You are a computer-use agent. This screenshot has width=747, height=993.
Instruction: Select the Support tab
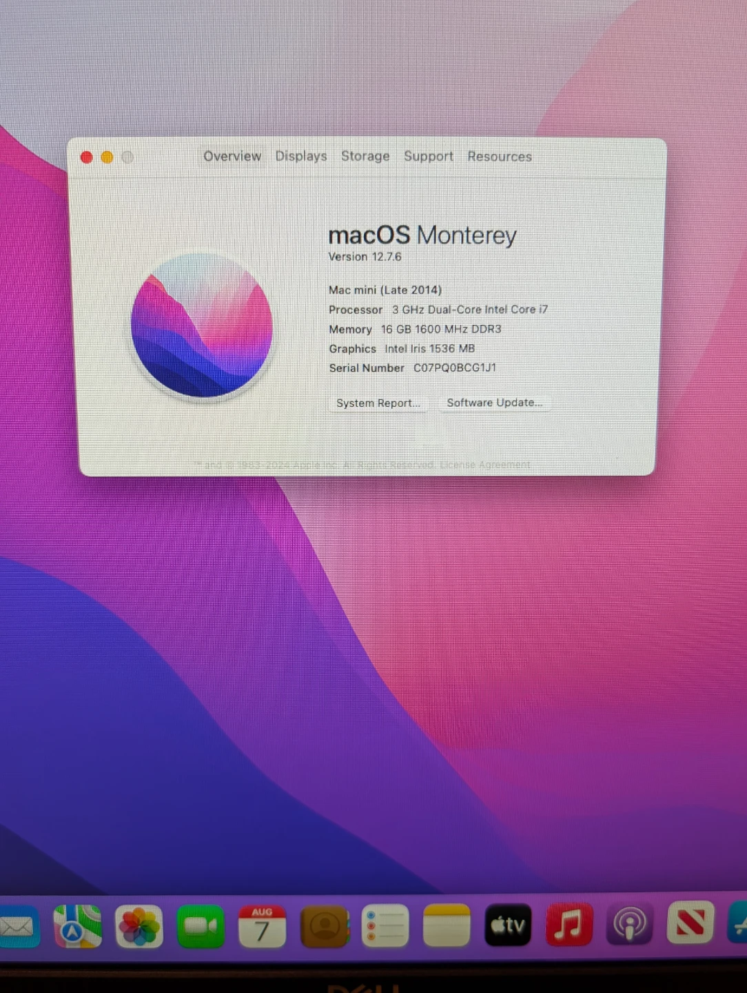(x=429, y=157)
